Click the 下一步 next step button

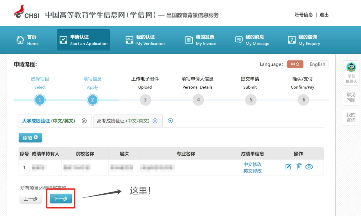(x=61, y=199)
